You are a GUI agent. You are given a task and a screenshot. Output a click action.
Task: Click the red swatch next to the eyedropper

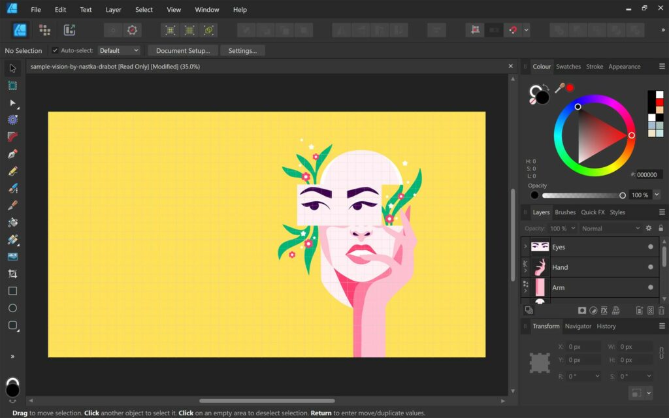(569, 87)
